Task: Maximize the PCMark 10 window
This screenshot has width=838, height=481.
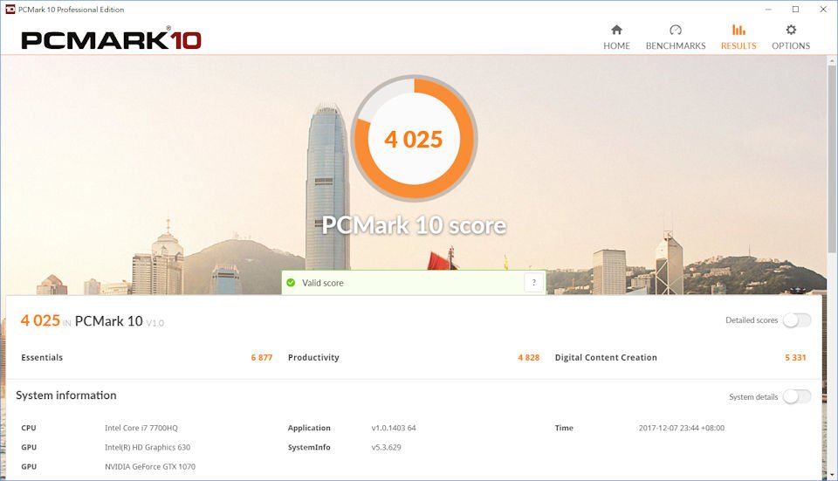Action: coord(796,9)
